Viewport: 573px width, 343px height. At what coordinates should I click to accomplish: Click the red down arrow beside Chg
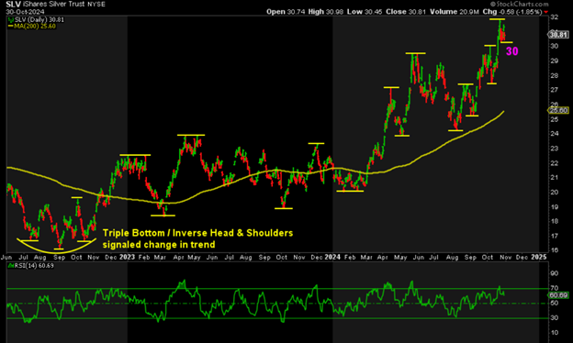[x=546, y=12]
